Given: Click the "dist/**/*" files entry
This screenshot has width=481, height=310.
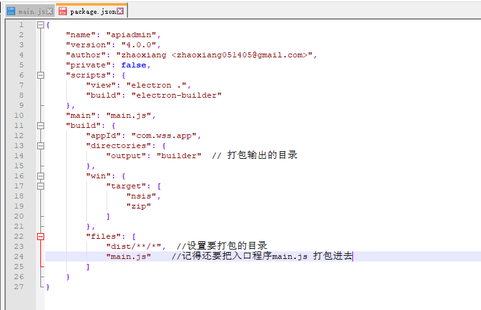Looking at the screenshot, I should [134, 246].
